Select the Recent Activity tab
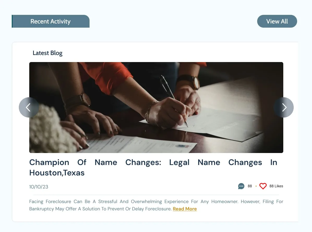Image resolution: width=312 pixels, height=232 pixels. 51,21
